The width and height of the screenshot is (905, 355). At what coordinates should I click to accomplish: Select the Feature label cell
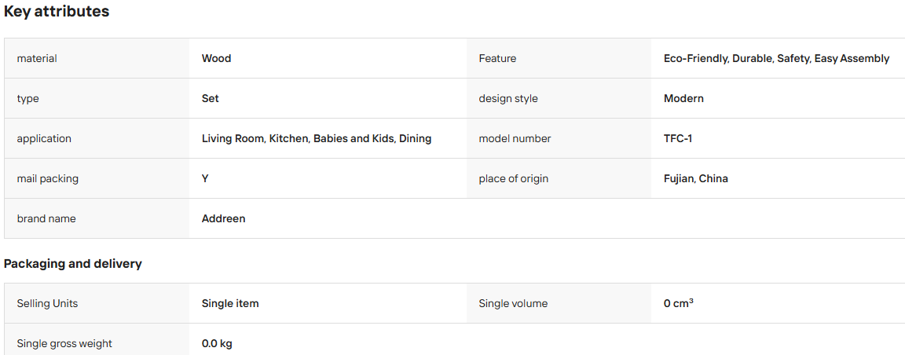coord(559,58)
